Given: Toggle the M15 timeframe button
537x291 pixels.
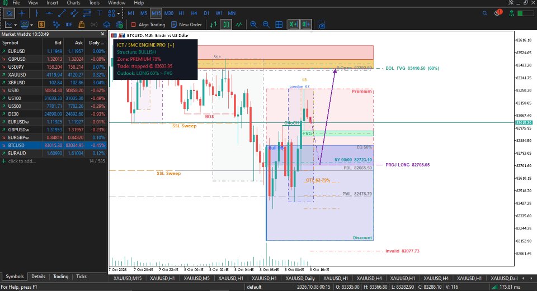Looking at the screenshot, I should 156,13.
